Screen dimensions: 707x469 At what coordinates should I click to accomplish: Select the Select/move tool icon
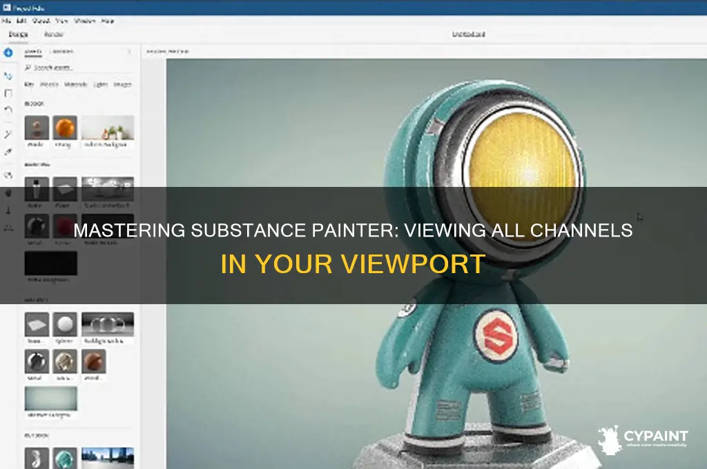click(8, 76)
